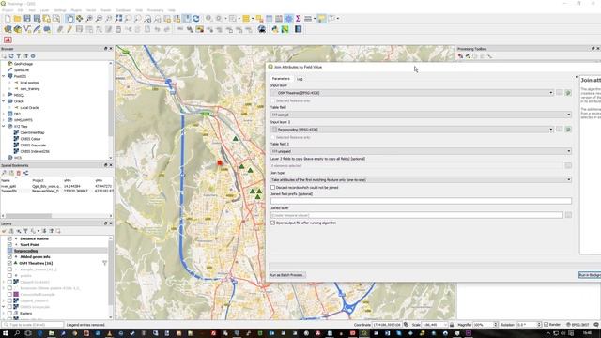Click the Refresh icon in Browser panel
Viewport: 601px width, 338px height.
(11, 56)
